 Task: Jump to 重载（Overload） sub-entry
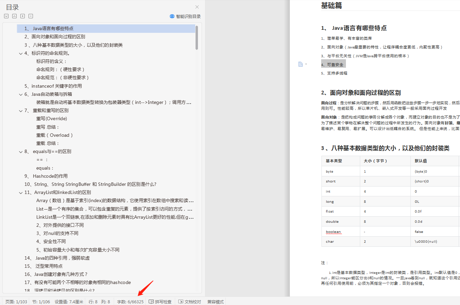click(55, 135)
